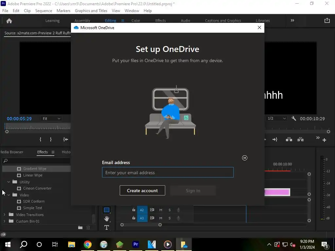This screenshot has width=335, height=251.
Task: Toggle A3 track targeting
Action: 142,218
